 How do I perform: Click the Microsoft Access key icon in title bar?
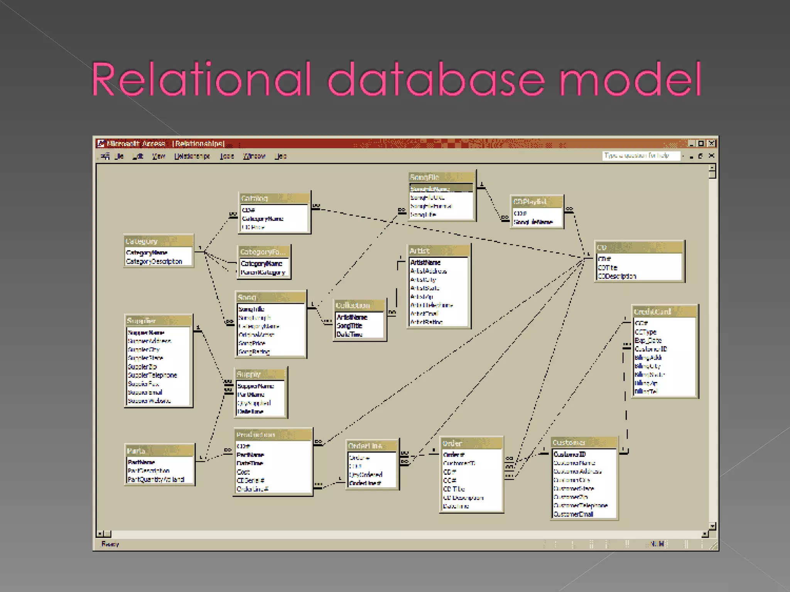click(101, 143)
